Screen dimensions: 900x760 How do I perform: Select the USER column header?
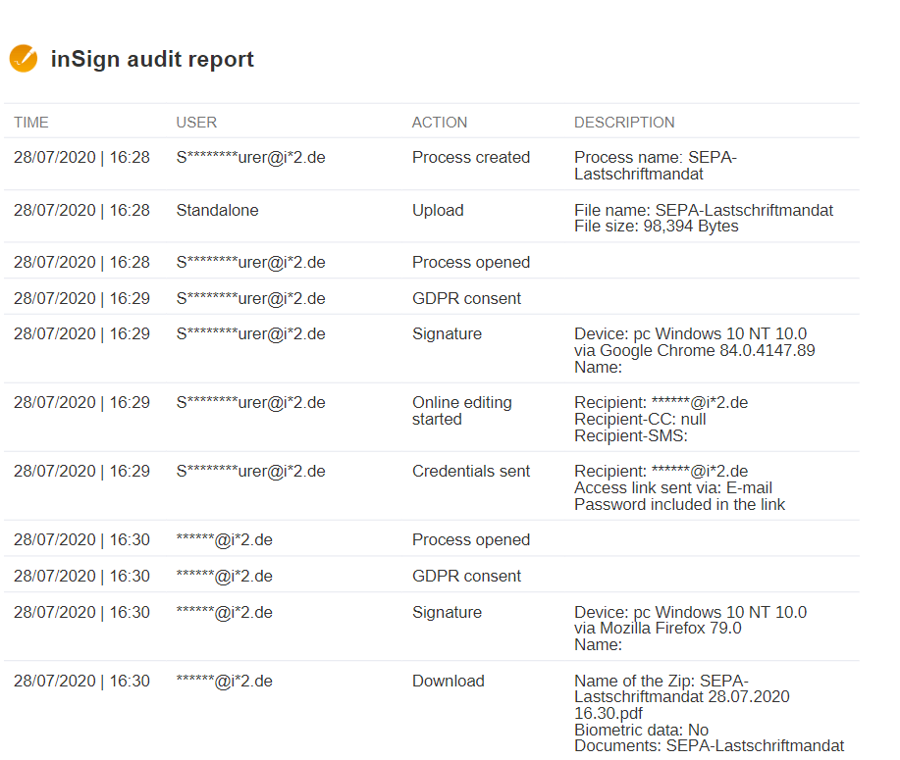[196, 123]
